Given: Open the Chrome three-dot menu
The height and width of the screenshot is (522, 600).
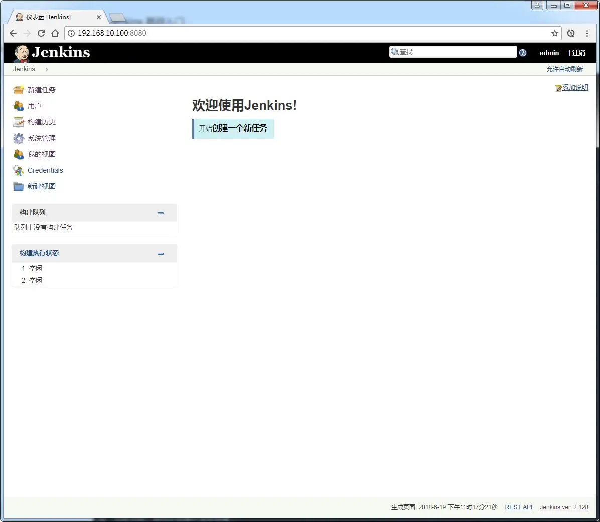Looking at the screenshot, I should pyautogui.click(x=587, y=33).
